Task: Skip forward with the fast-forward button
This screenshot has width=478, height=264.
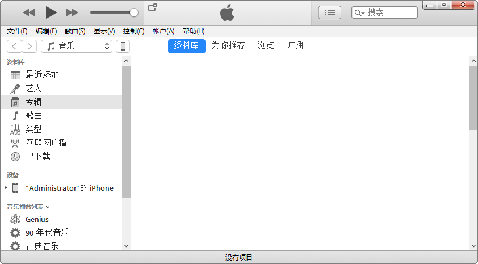Action: coord(72,12)
